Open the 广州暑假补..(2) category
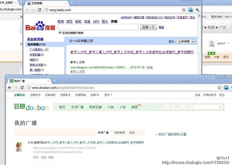 coord(39,49)
